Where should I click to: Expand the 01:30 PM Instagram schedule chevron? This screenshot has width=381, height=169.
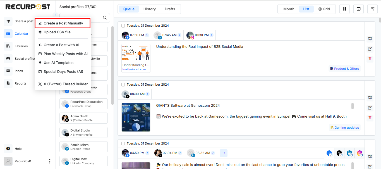coord(212,35)
